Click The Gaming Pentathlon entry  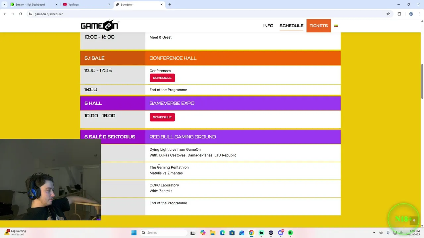(x=169, y=167)
